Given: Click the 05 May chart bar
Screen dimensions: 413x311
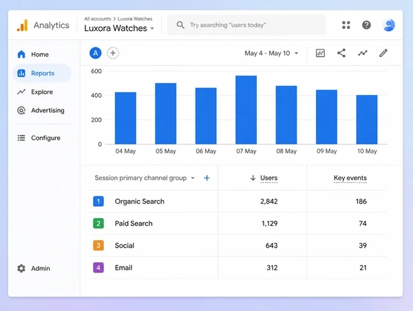Looking at the screenshot, I should 166,114.
